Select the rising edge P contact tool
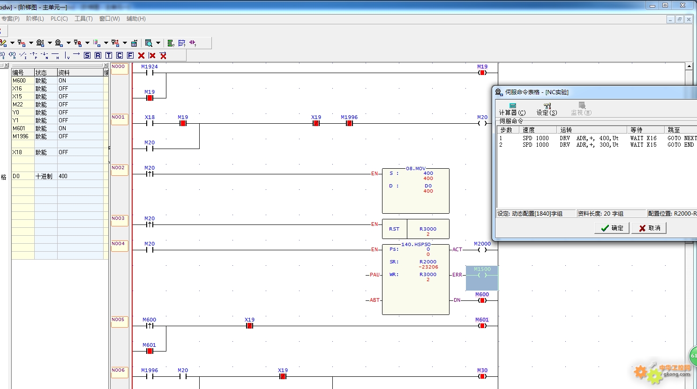The height and width of the screenshot is (389, 697). point(34,55)
